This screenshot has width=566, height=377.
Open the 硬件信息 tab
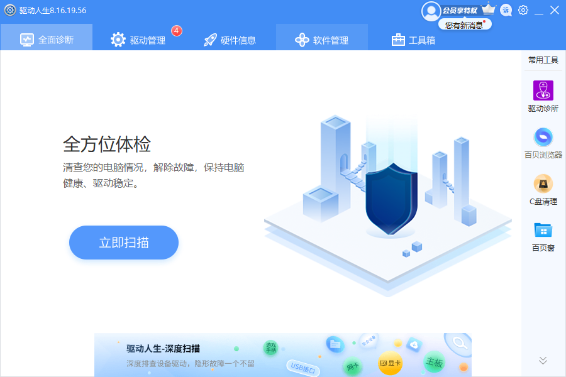(x=231, y=38)
